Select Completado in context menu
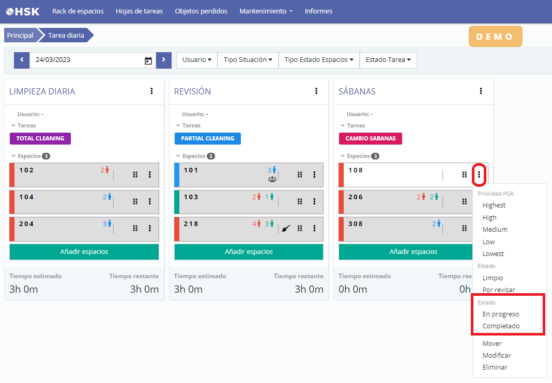Screen dimensions: 552x383 (501, 326)
